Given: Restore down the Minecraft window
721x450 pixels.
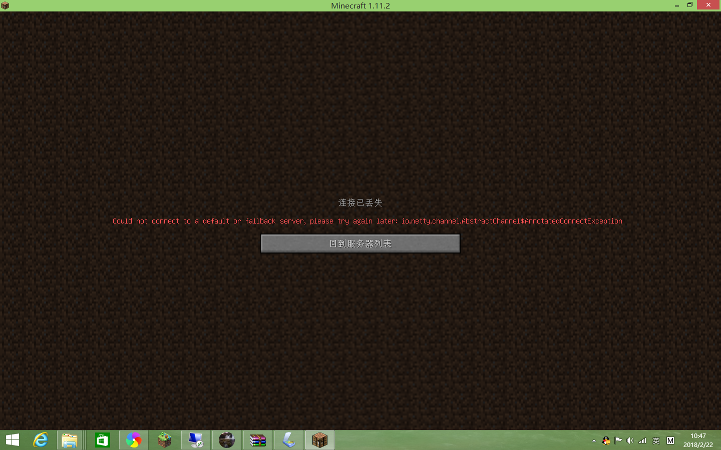Looking at the screenshot, I should (690, 5).
